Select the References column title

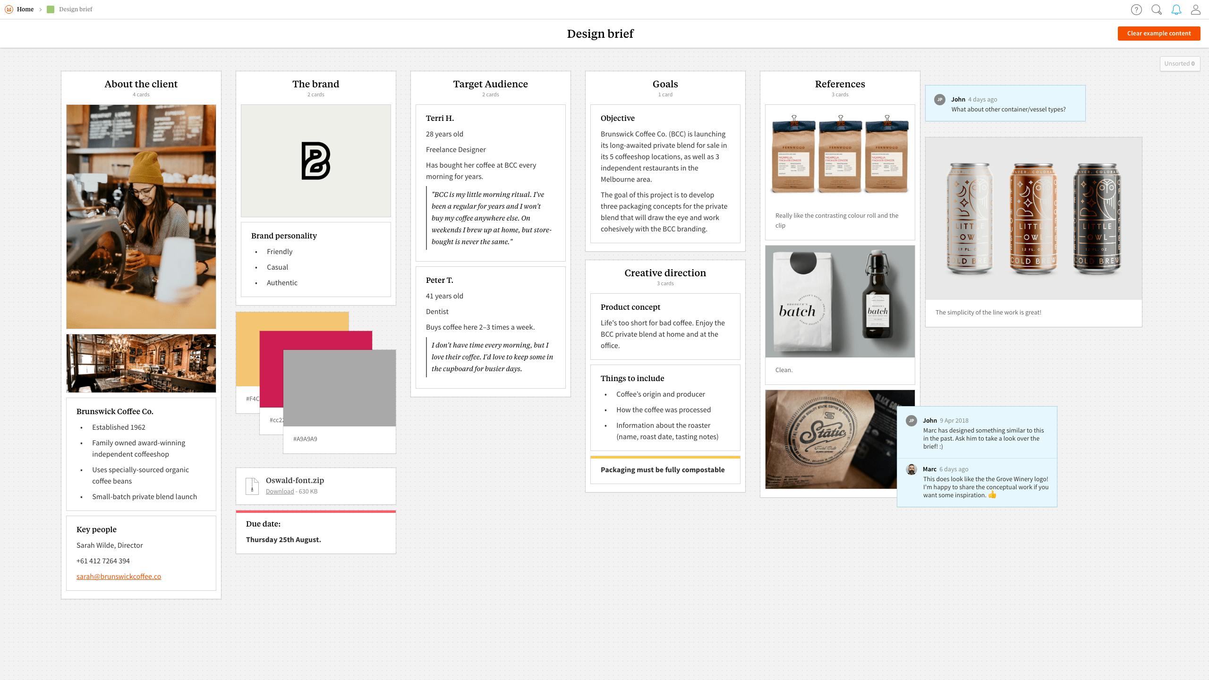(840, 84)
